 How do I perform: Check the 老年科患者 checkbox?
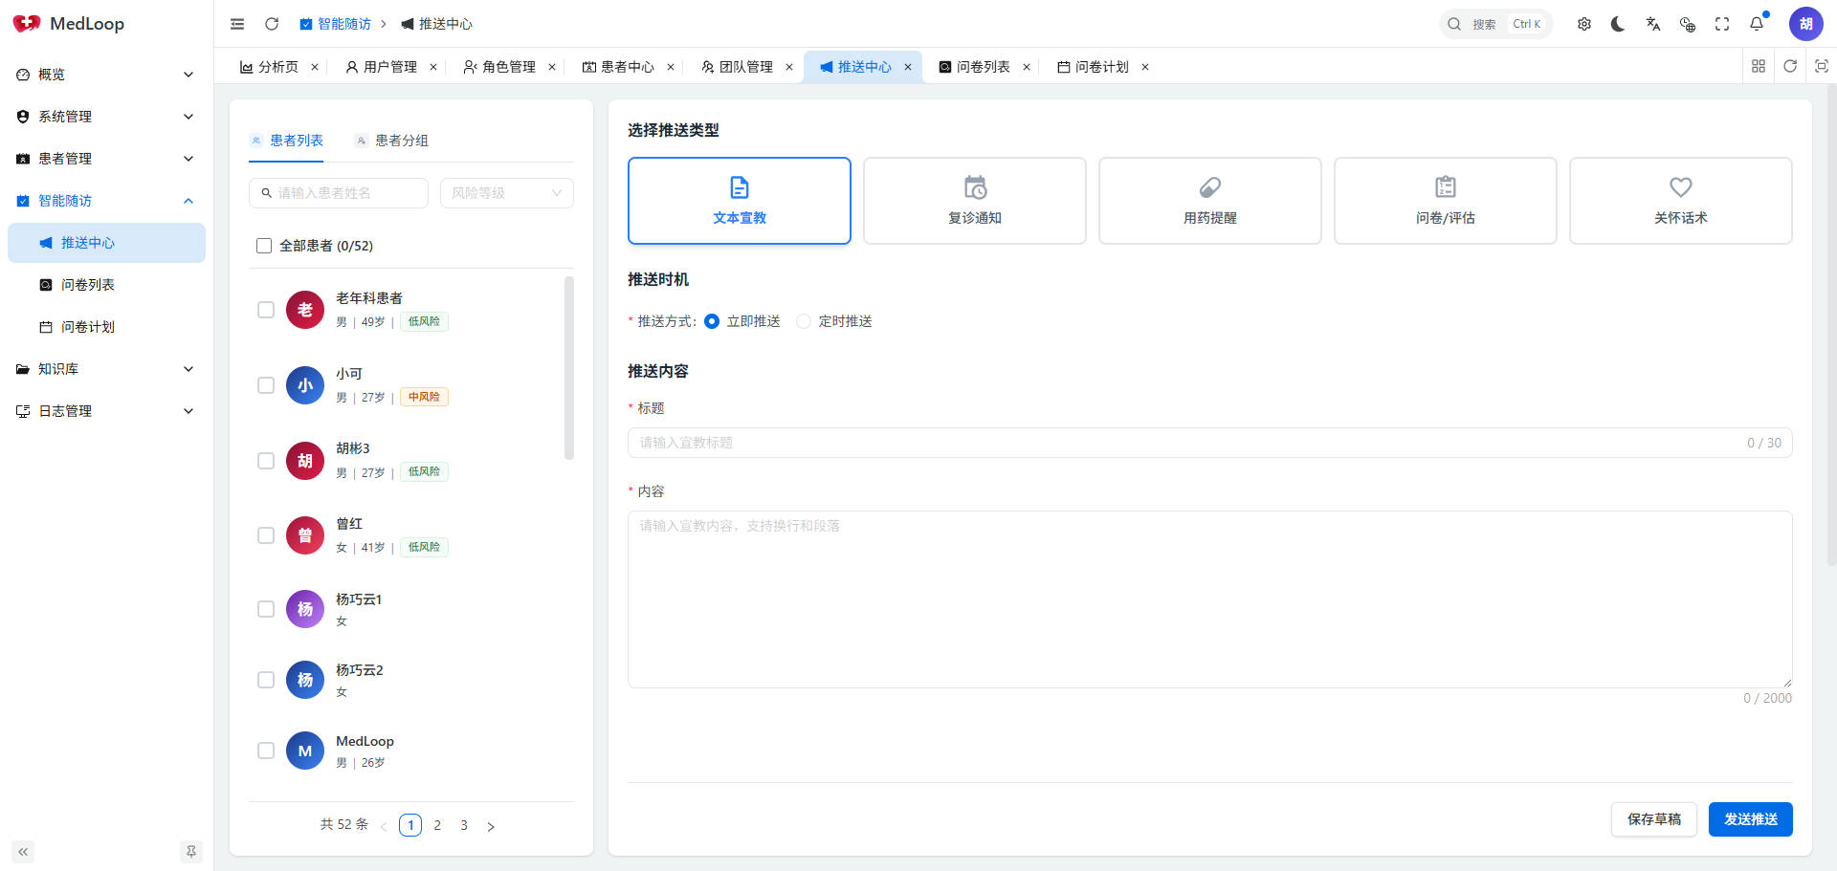point(266,310)
